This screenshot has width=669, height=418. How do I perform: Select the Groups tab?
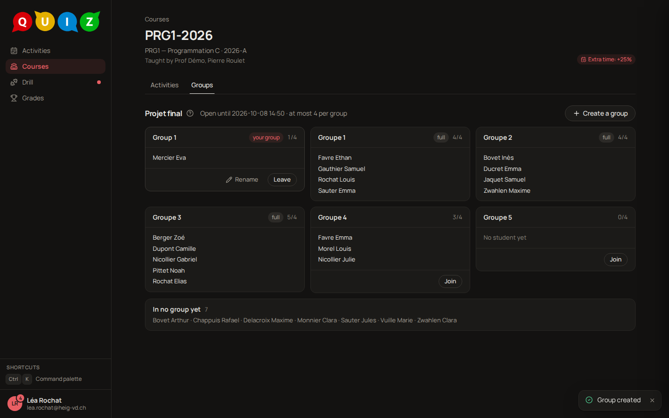pyautogui.click(x=202, y=85)
